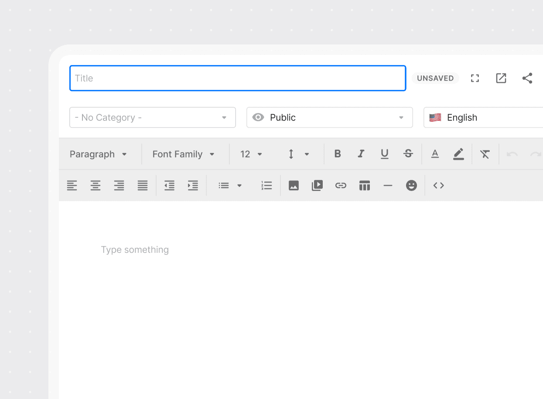Viewport: 543px width, 399px height.
Task: Toggle underline formatting
Action: point(384,154)
